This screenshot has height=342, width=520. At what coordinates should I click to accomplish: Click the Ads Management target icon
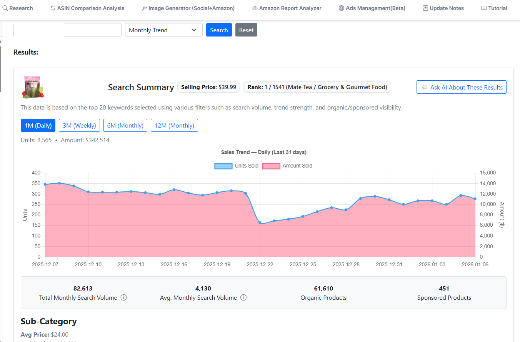click(x=341, y=8)
